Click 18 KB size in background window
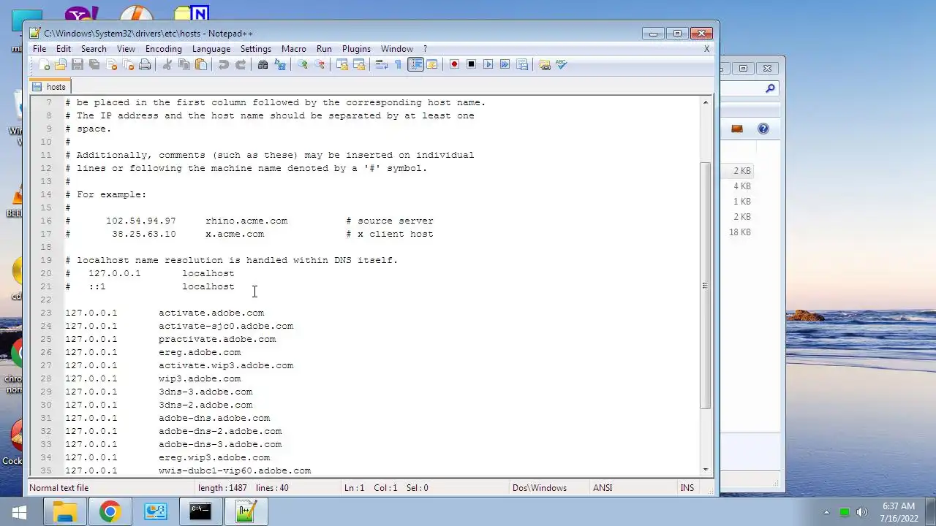The image size is (936, 526). pos(739,232)
